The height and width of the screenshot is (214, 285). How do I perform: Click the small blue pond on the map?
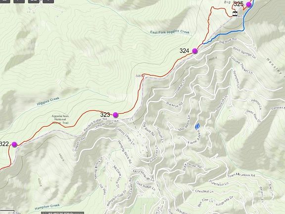(197, 126)
